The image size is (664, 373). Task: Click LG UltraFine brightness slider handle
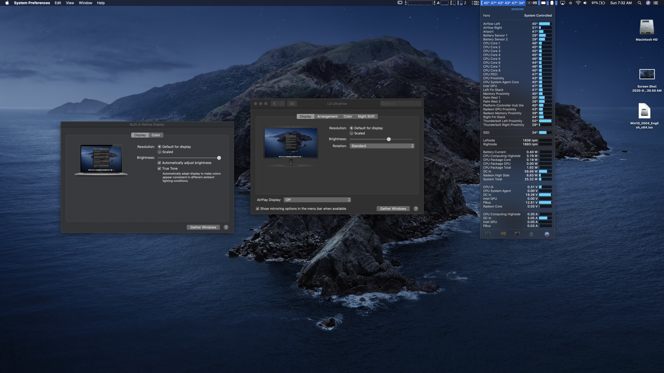tap(389, 139)
